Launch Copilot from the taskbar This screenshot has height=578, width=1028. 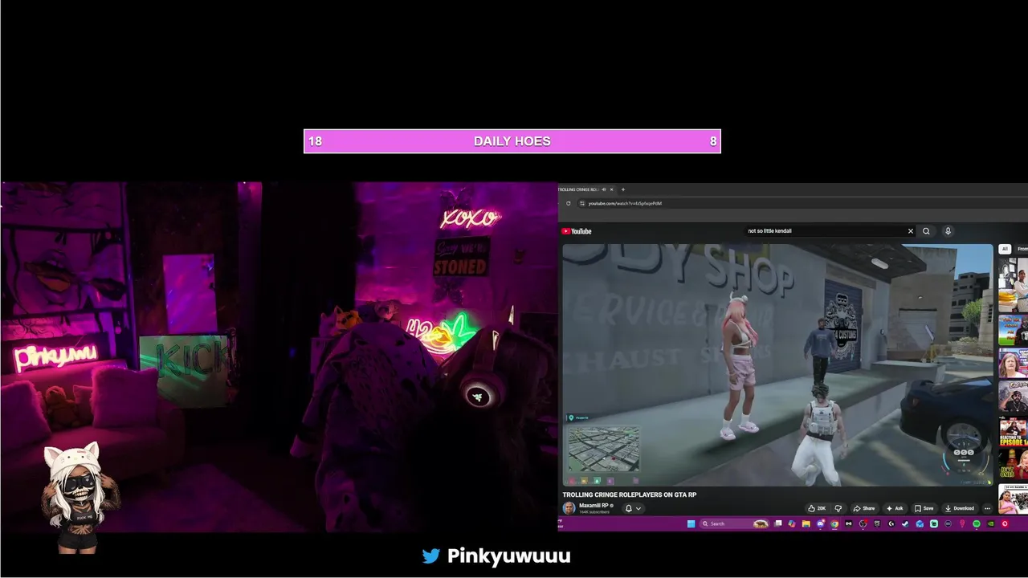pyautogui.click(x=792, y=523)
